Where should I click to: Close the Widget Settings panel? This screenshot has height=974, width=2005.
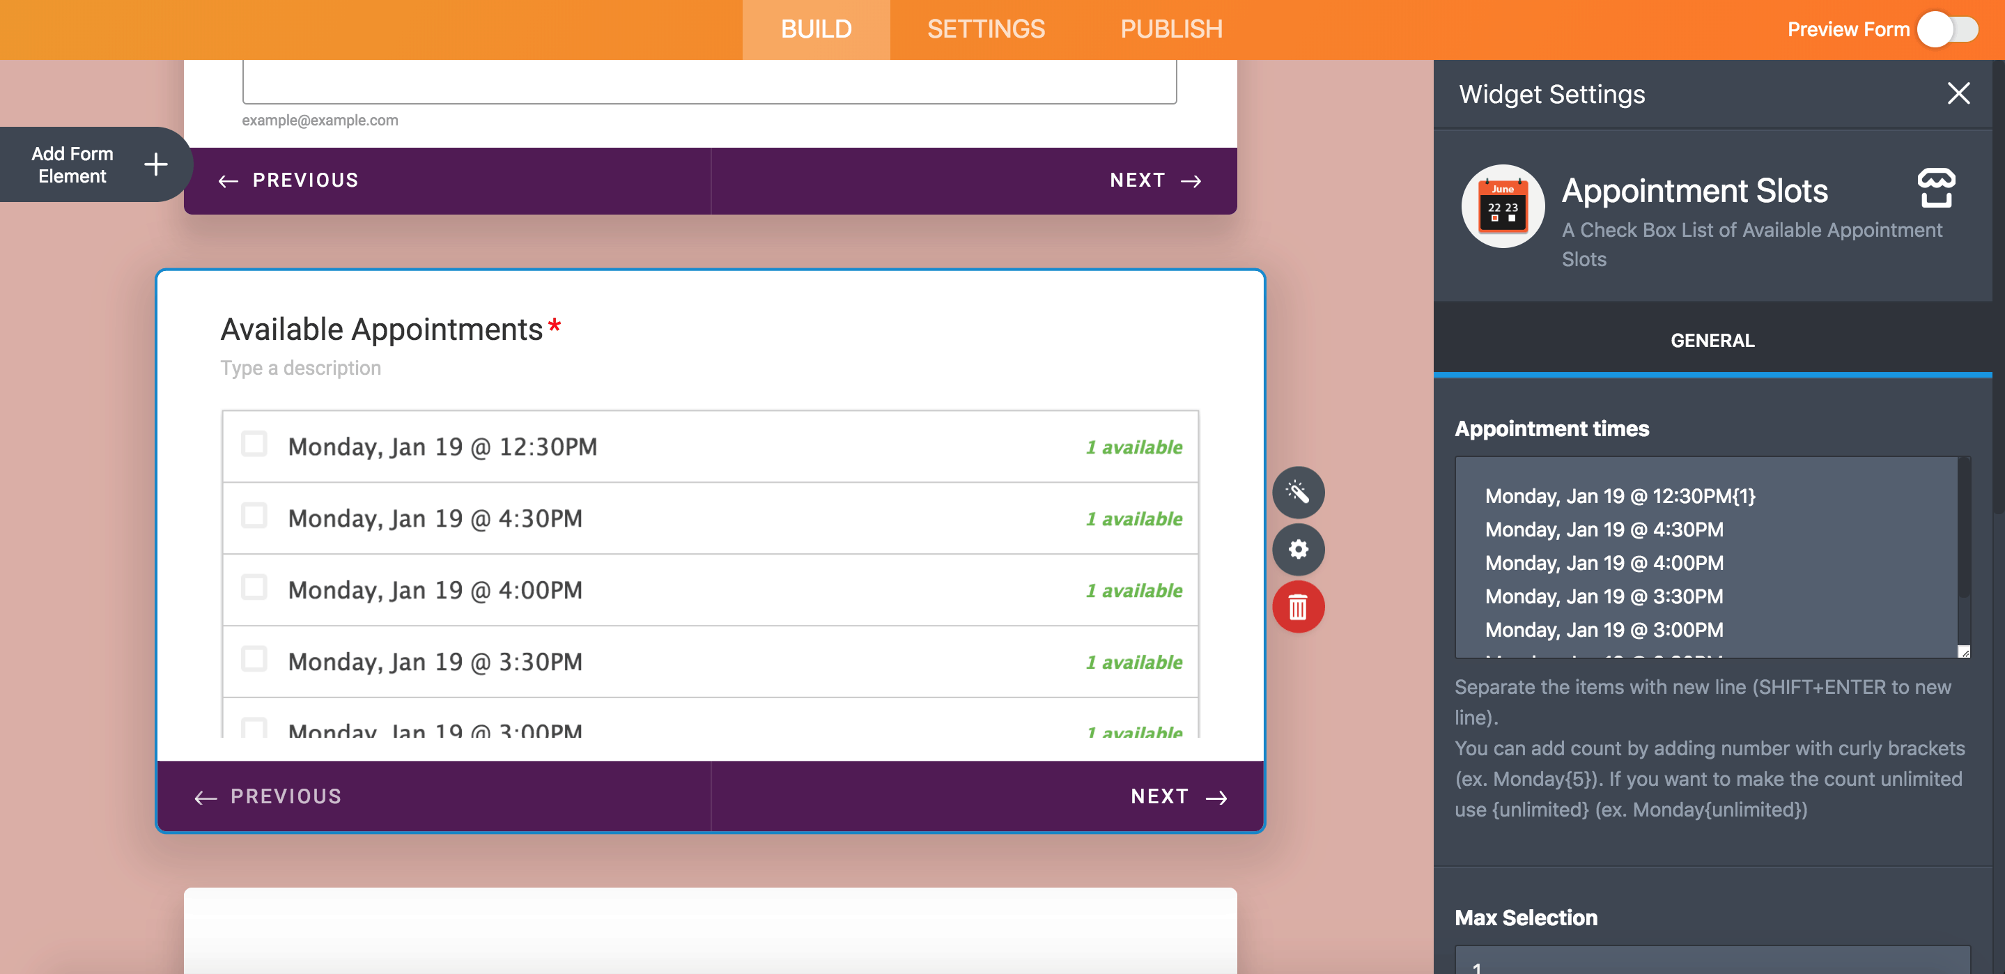[x=1958, y=93]
